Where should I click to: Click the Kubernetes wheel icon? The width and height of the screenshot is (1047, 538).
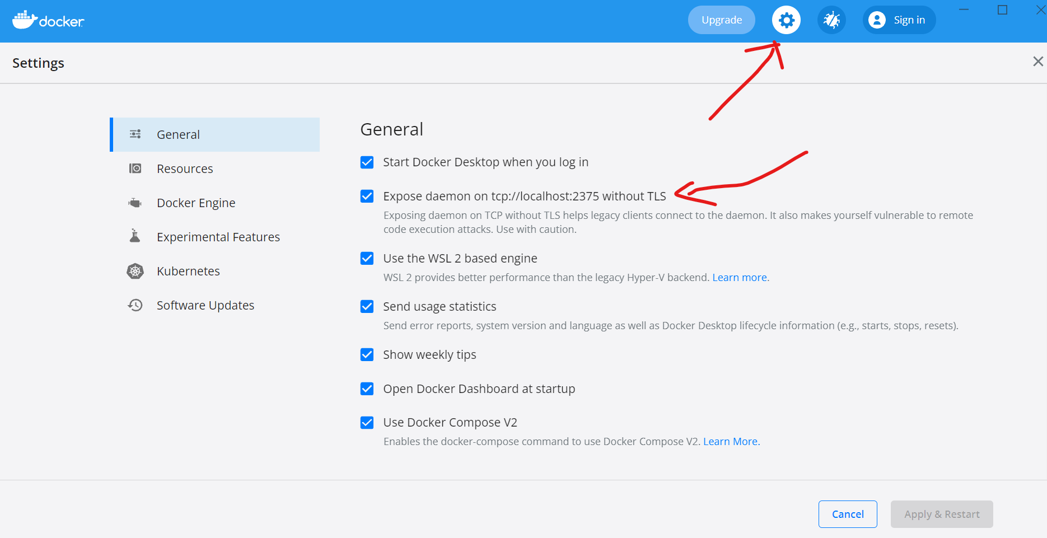coord(135,271)
